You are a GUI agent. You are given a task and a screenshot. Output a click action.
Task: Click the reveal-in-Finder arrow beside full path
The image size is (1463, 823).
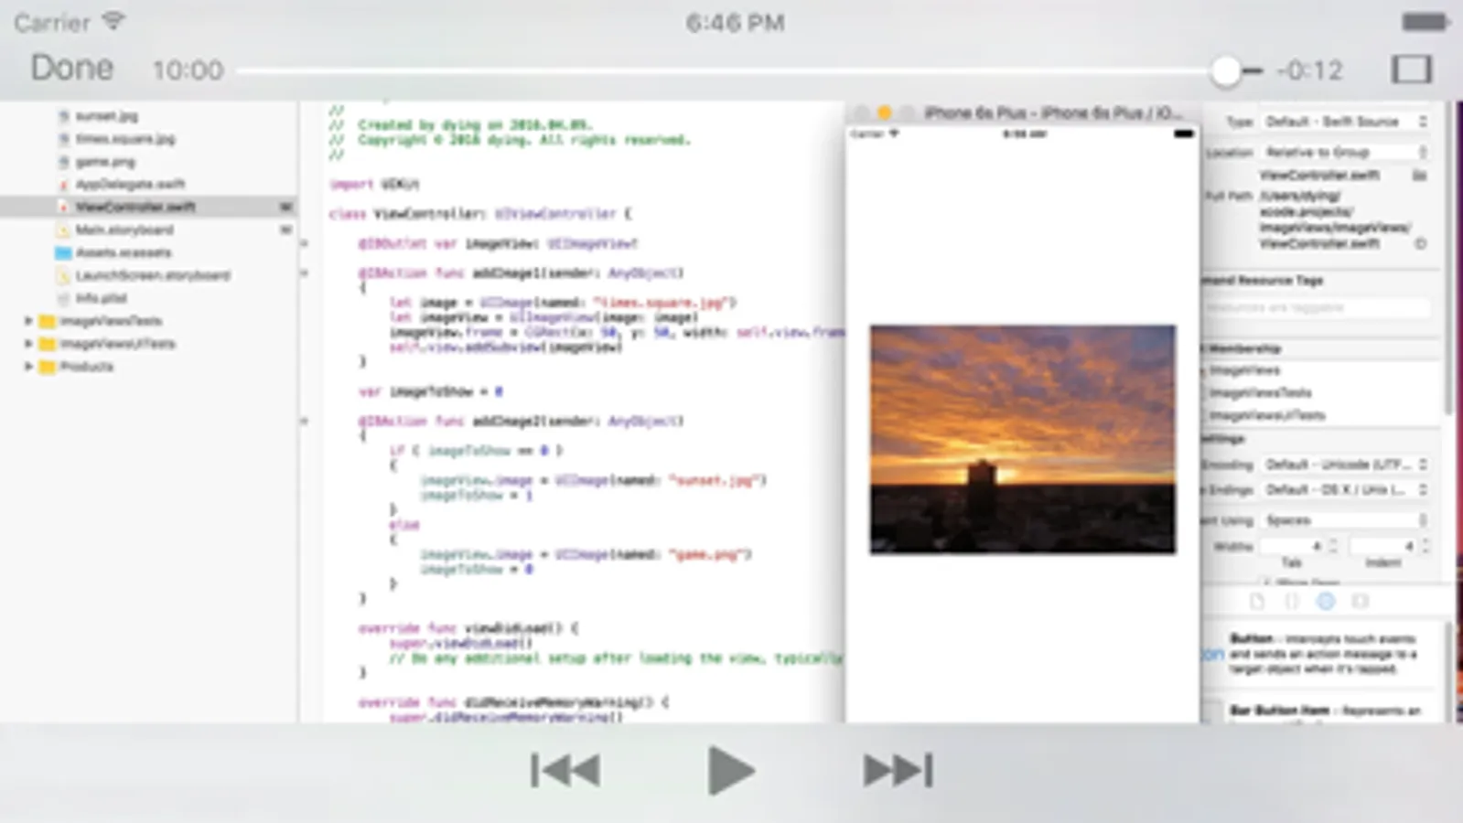coord(1421,244)
